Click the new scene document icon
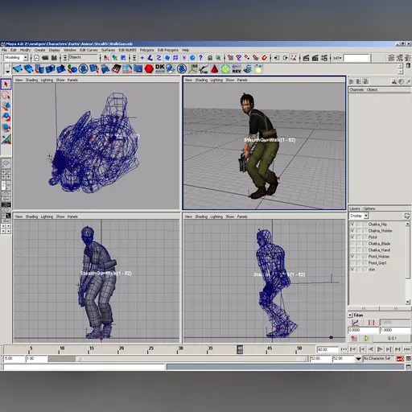 tap(36, 58)
